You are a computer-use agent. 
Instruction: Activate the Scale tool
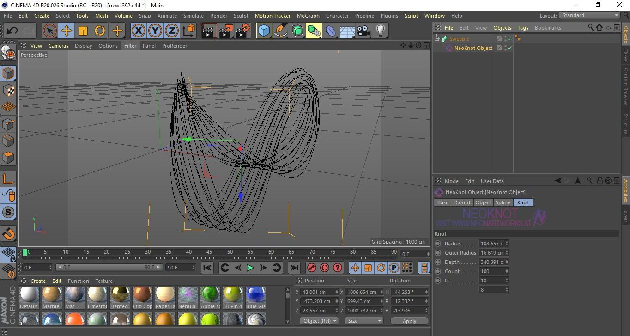[83, 31]
